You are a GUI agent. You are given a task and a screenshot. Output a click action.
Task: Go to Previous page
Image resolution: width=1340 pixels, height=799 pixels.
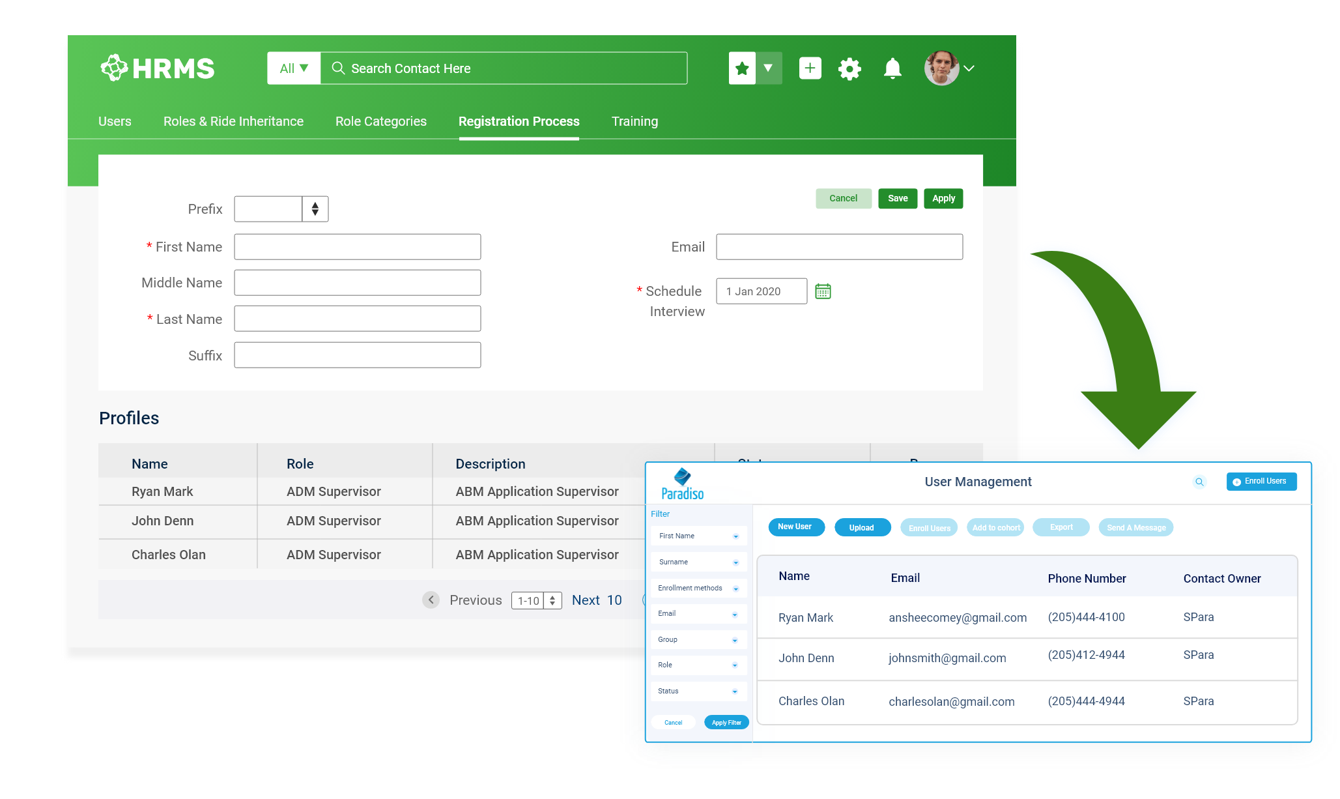click(476, 600)
